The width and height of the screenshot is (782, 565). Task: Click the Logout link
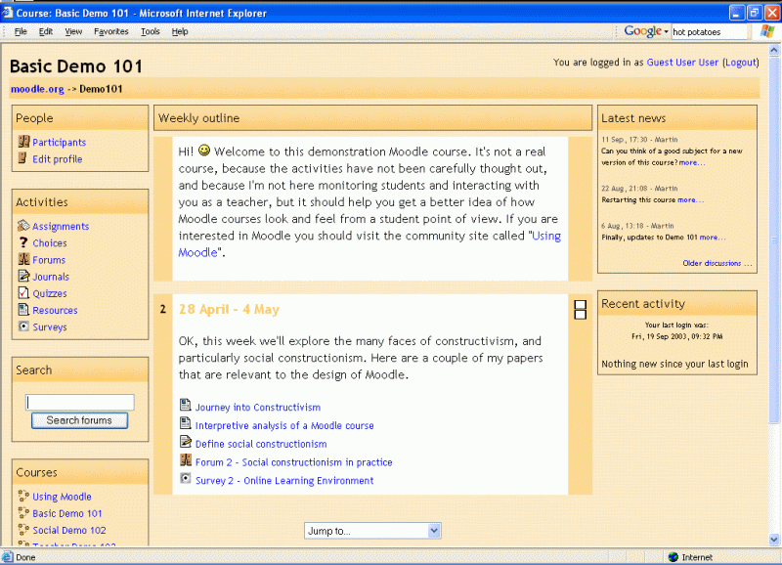click(740, 62)
